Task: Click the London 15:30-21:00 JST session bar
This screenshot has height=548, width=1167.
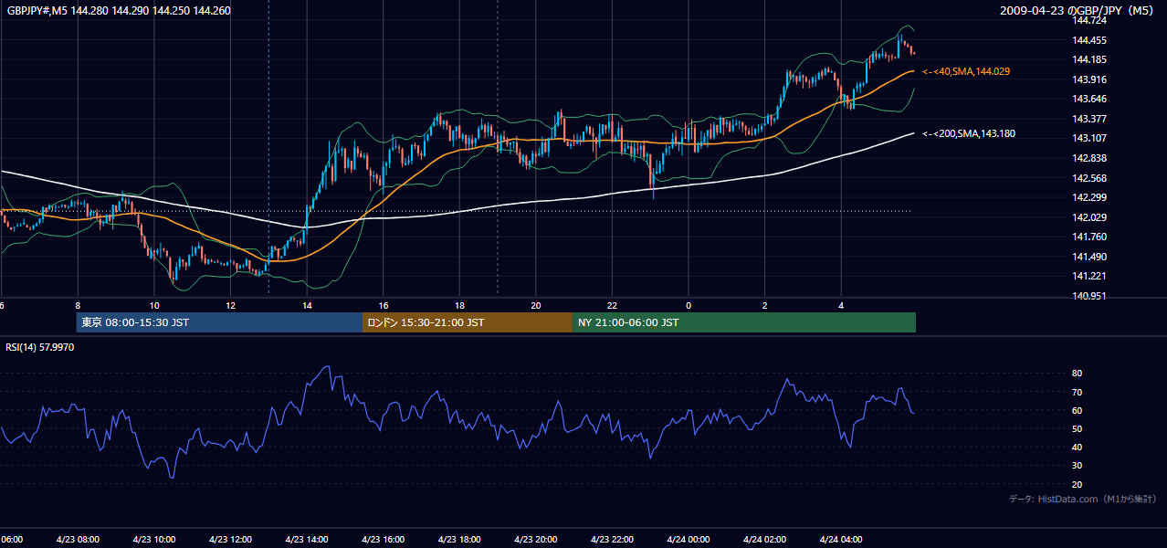Action: (468, 322)
